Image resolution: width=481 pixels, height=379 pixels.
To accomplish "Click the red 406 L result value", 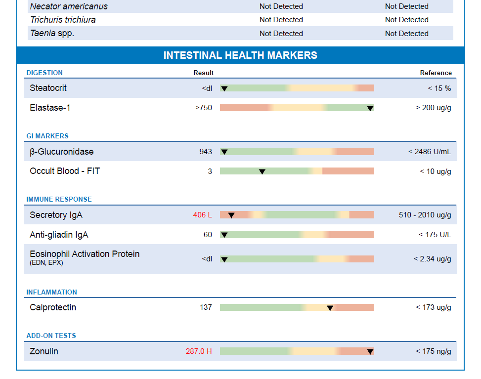I will point(202,215).
